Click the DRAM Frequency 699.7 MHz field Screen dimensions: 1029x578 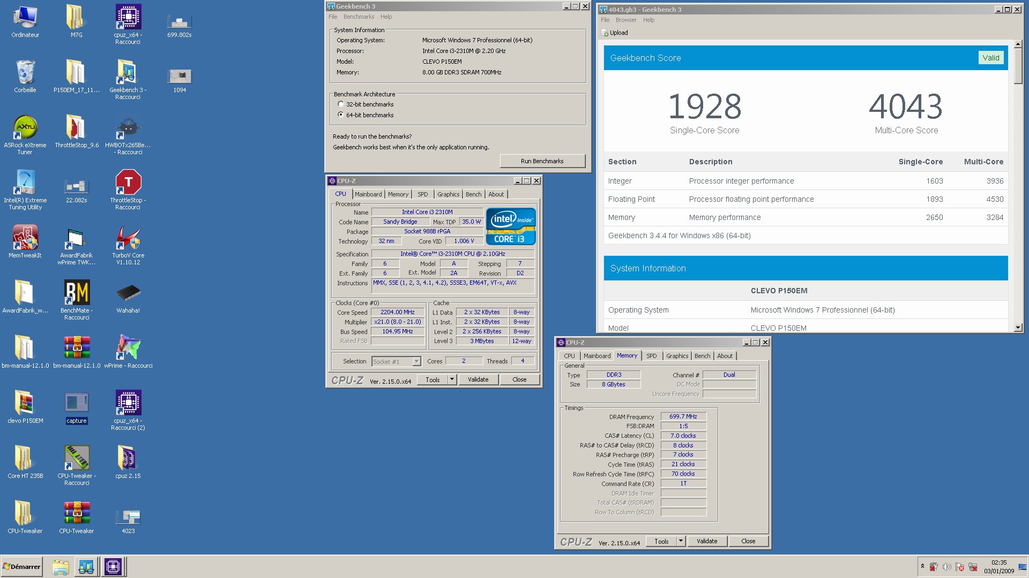(683, 416)
